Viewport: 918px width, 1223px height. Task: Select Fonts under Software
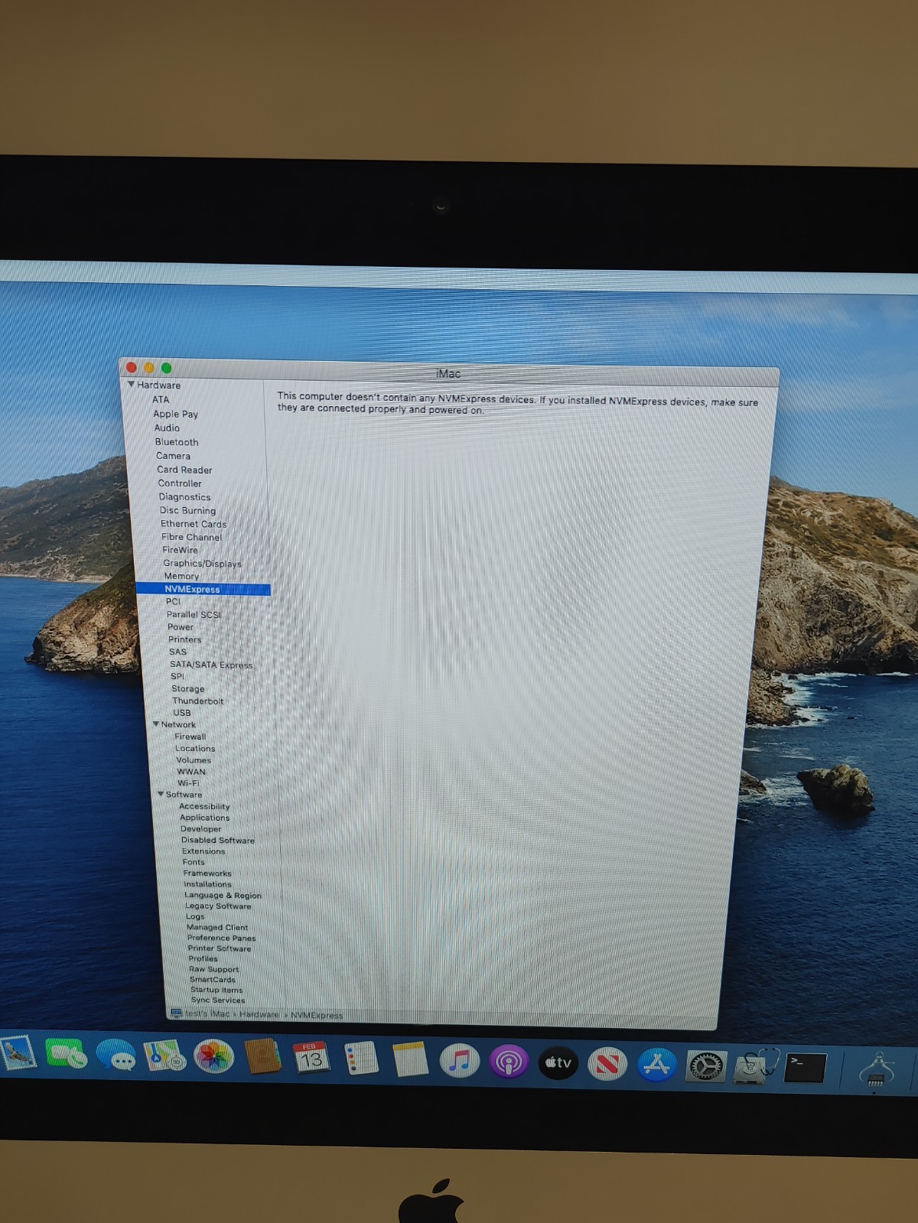click(194, 862)
